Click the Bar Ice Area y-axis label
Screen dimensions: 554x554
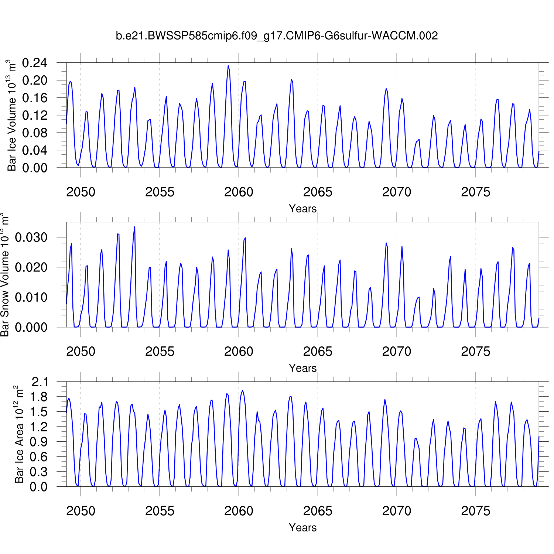19,434
